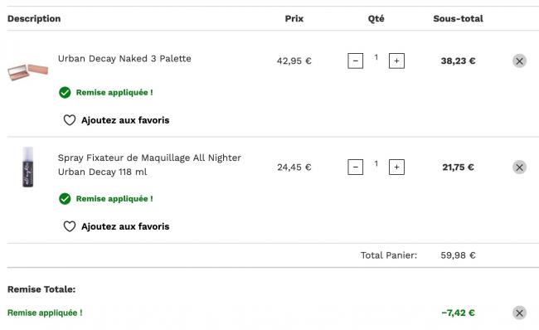This screenshot has height=330, width=539.
Task: Select quantity field of Naked 3 Palette
Action: point(376,57)
